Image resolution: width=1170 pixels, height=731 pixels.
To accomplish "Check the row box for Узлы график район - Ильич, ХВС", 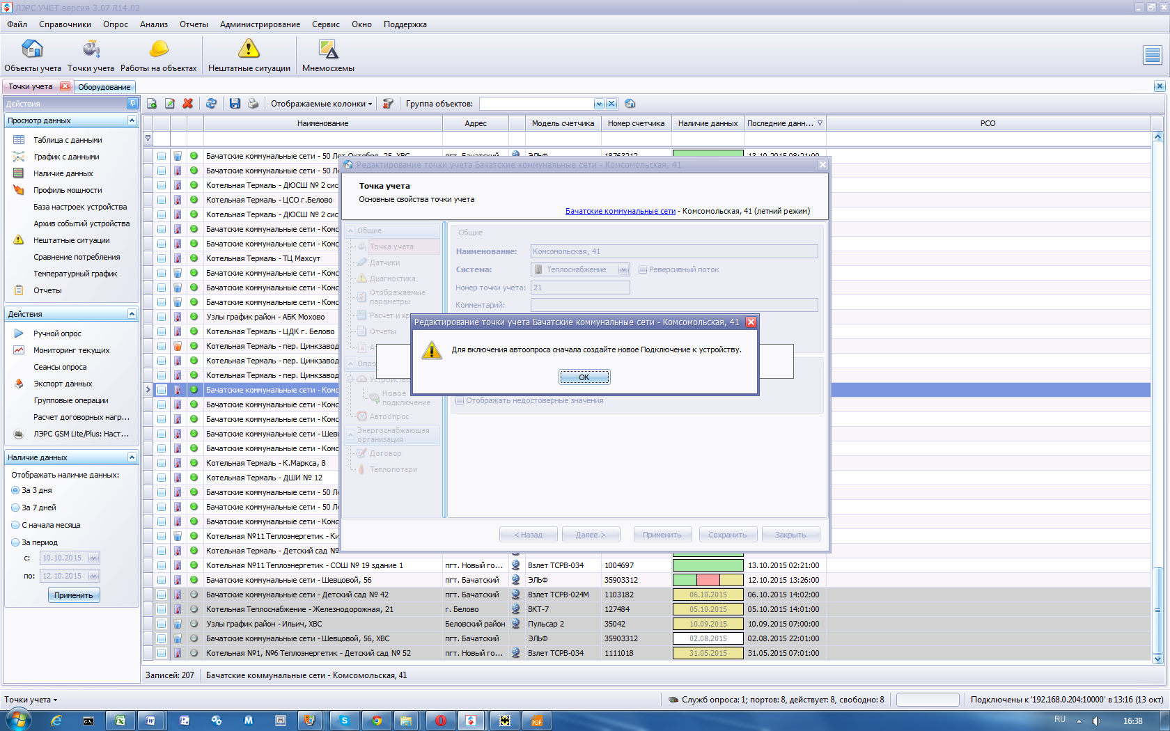I will [x=162, y=624].
